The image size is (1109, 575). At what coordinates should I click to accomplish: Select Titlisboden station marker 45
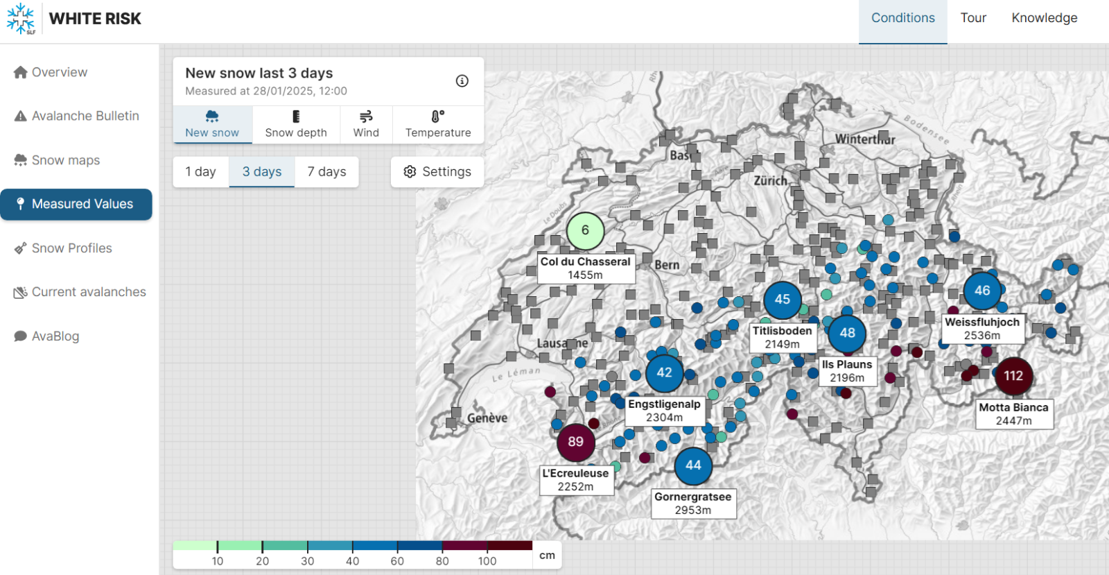point(783,300)
